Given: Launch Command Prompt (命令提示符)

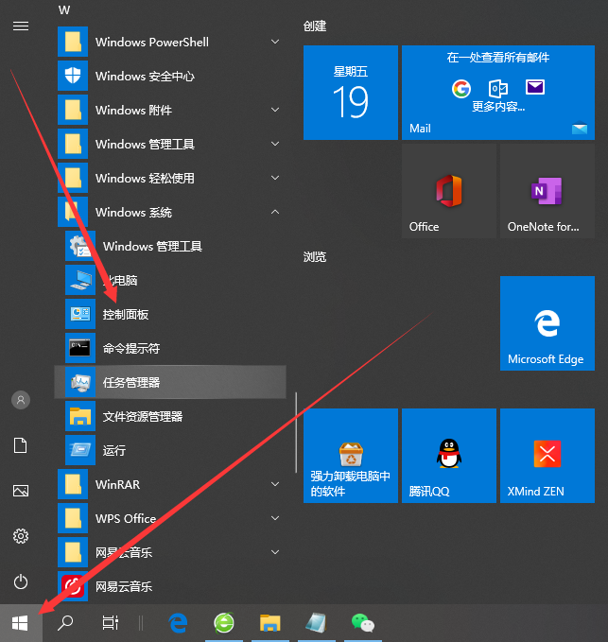Looking at the screenshot, I should [x=130, y=348].
